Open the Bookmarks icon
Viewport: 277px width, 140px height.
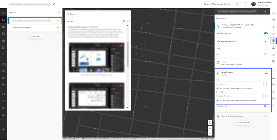click(3, 54)
